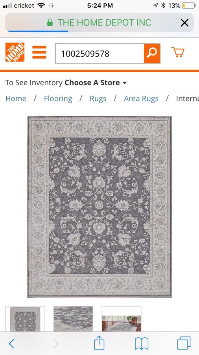Go back with Safari's back arrow
199x355 pixels.
click(x=11, y=344)
